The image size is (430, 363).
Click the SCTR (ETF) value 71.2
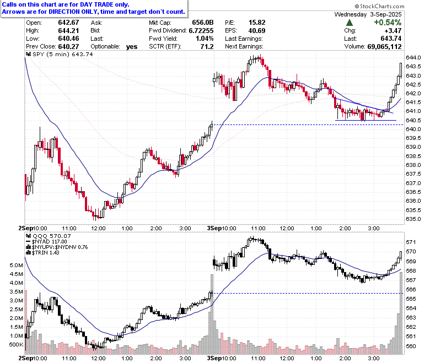(x=207, y=47)
